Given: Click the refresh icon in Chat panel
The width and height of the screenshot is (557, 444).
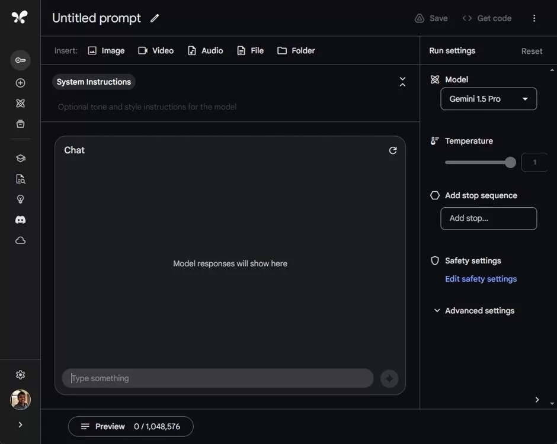Looking at the screenshot, I should 392,150.
